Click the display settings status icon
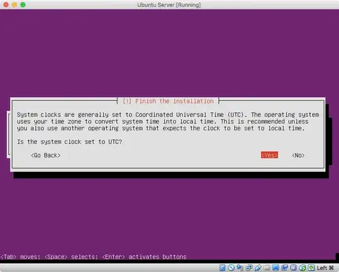This screenshot has width=339, height=272. pyautogui.click(x=276, y=268)
